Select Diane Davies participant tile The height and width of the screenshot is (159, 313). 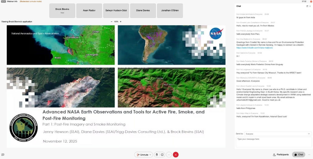click(x=143, y=11)
